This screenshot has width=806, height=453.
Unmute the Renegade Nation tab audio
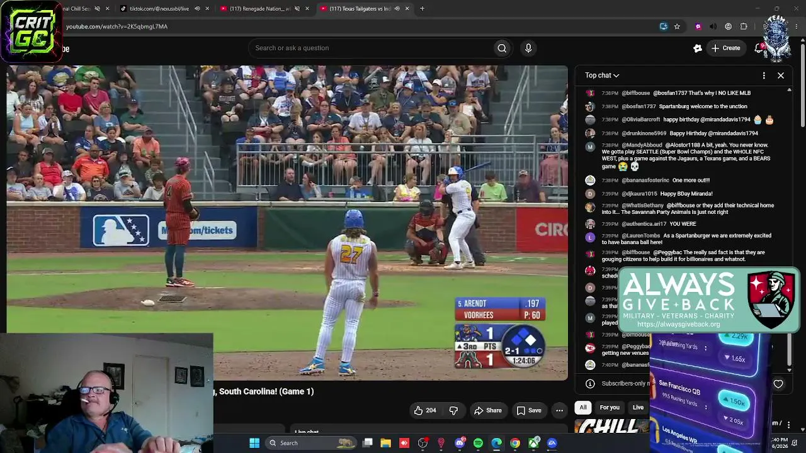[x=297, y=9]
